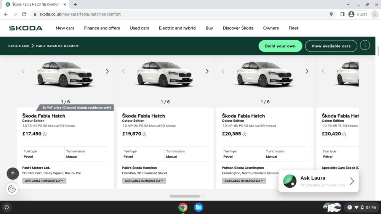Click the page vertical scrollbar thumb
Viewport: 381px width, 214px height.
(378, 51)
